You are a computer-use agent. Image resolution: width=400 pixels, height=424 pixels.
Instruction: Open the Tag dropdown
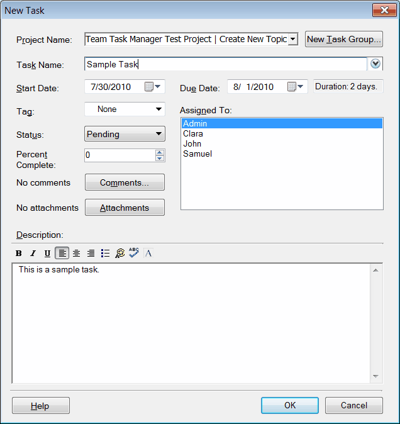coord(158,109)
